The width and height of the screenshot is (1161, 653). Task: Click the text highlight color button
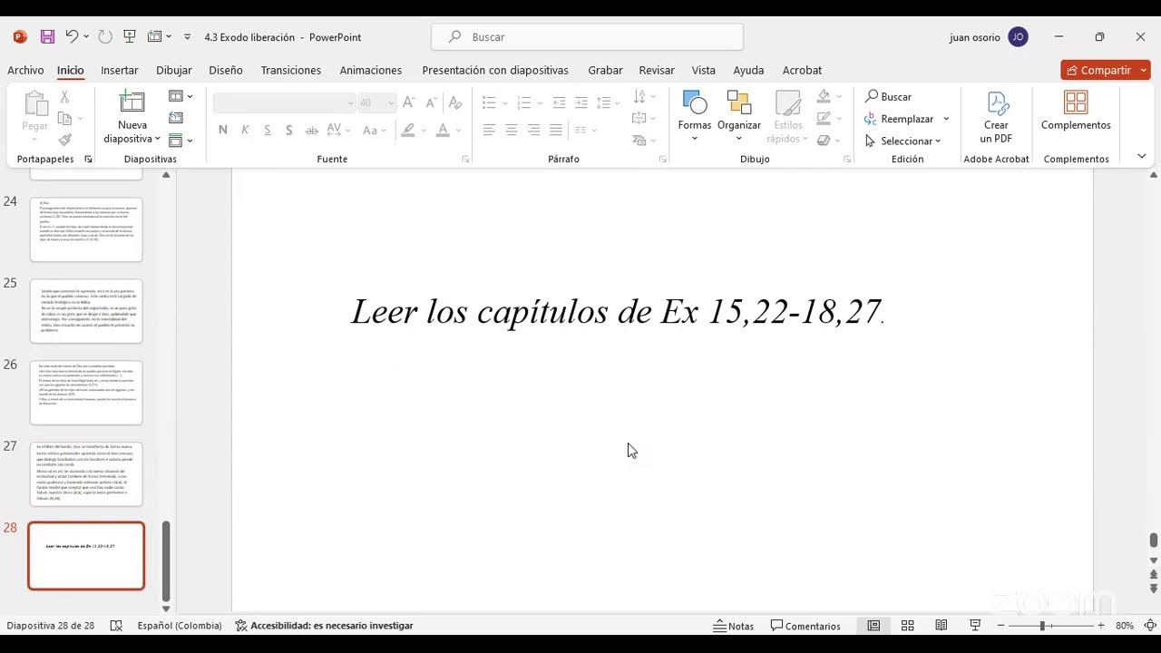(x=409, y=130)
